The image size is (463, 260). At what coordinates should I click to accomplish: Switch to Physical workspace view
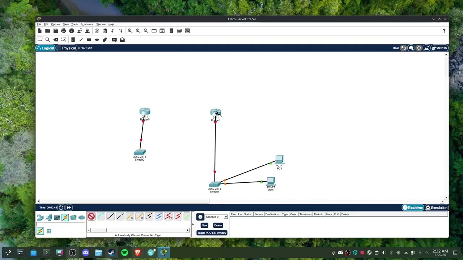pos(67,48)
